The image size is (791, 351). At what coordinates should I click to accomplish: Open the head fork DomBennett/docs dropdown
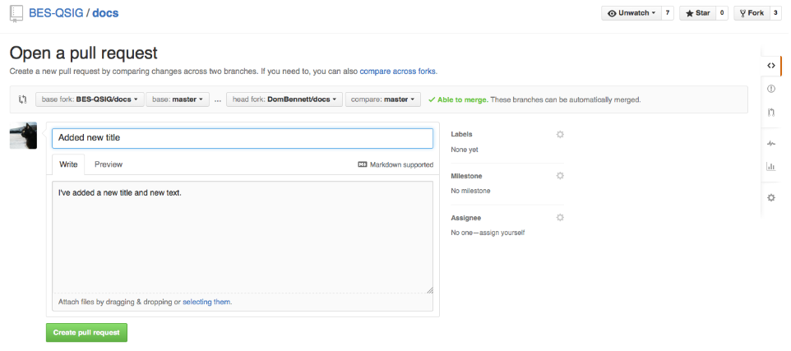point(284,99)
